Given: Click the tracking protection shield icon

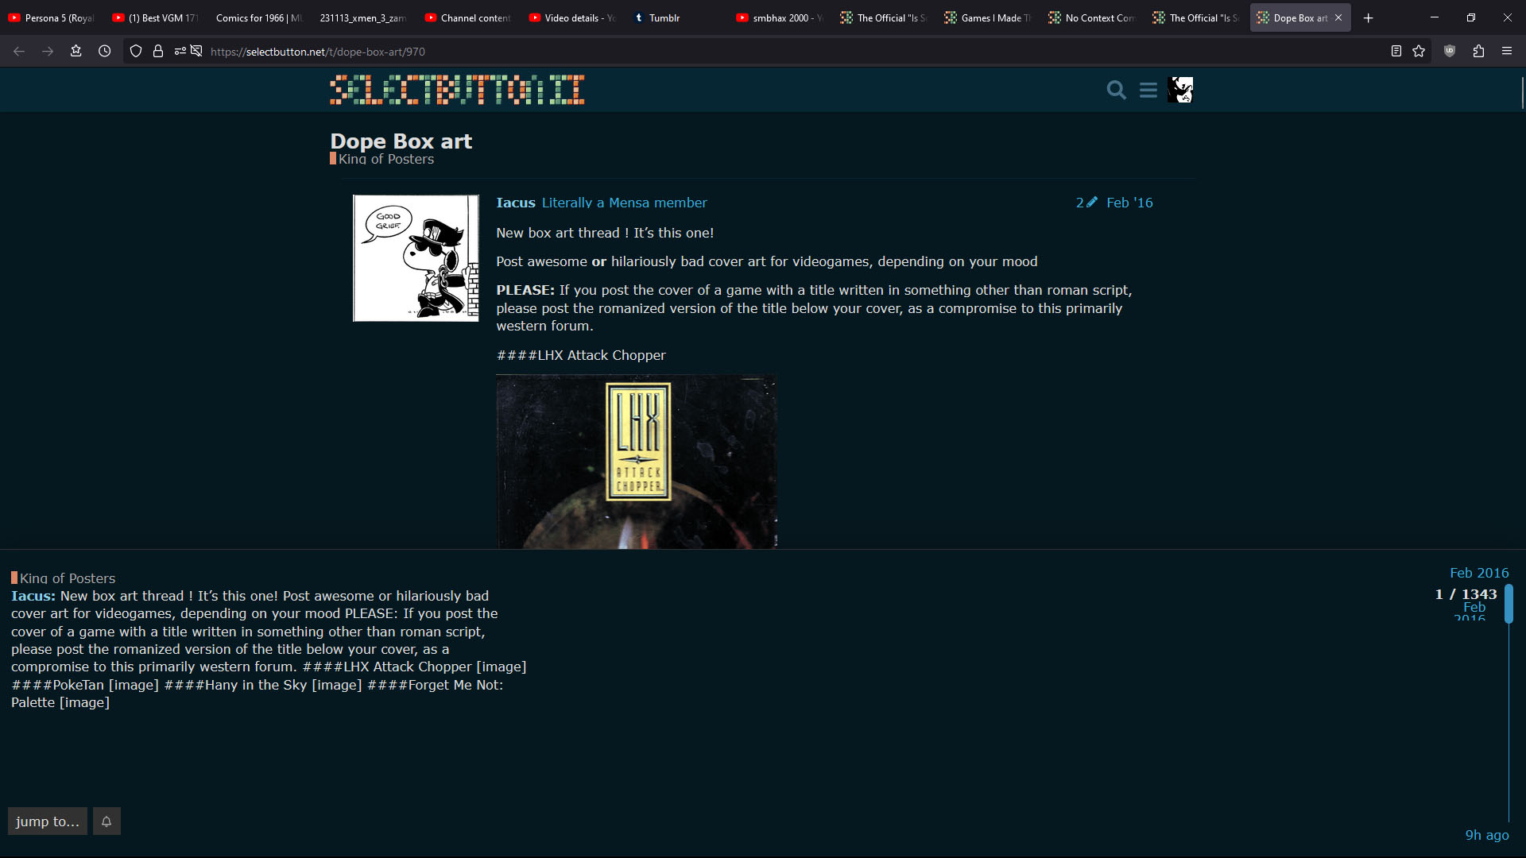Looking at the screenshot, I should [x=136, y=51].
